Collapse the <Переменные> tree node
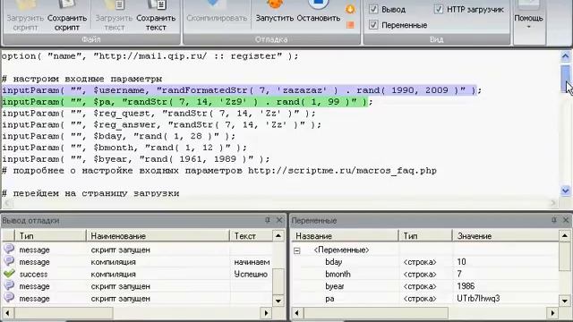Viewport: 573px width, 322px height. coord(297,250)
